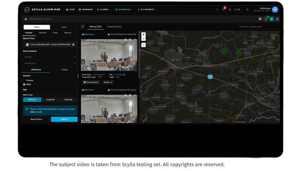301x171 pixels.
Task: Zoom in the map with plus
Action: tap(143, 34)
